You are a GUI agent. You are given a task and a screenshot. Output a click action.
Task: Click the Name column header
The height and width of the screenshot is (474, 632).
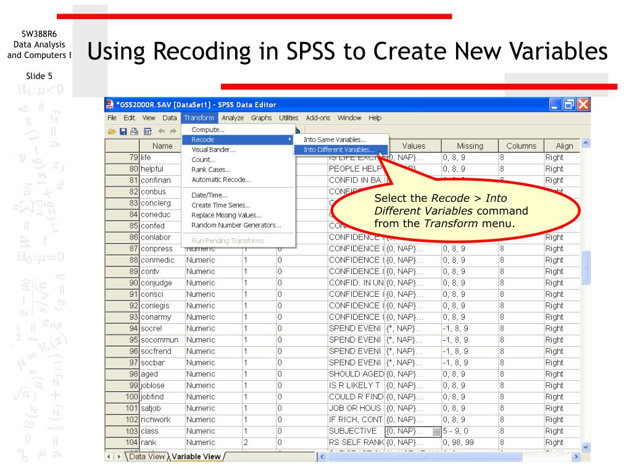(x=162, y=146)
